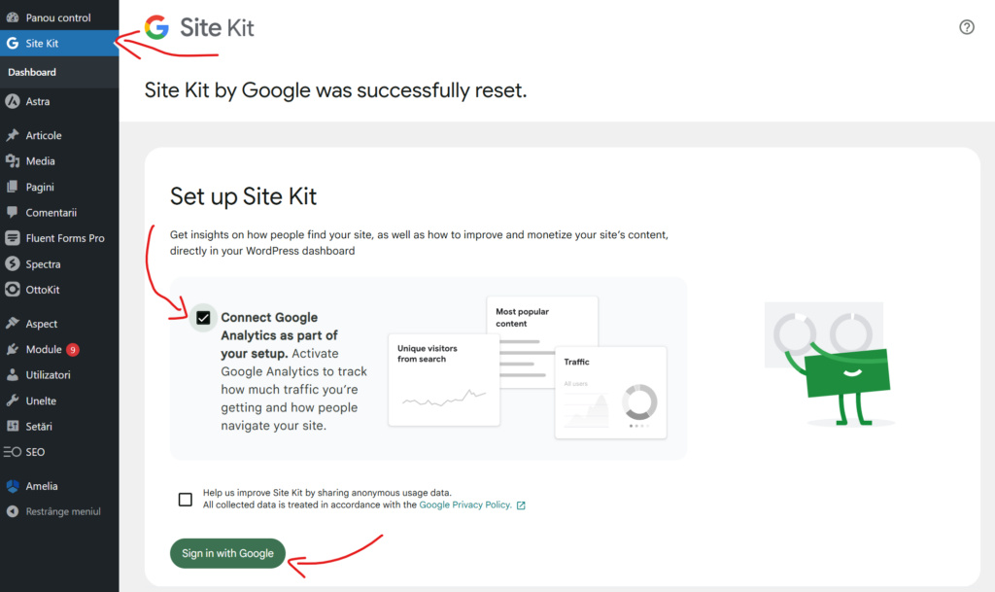Click the 'Connect Google Analytics as part of' text
The width and height of the screenshot is (995, 592).
[279, 327]
